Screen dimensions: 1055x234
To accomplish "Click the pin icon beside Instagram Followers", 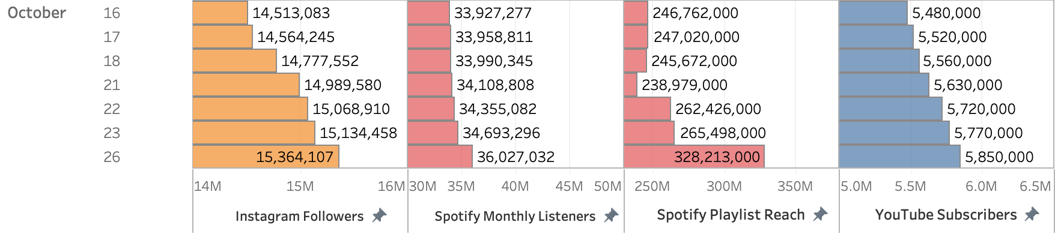I will [x=379, y=215].
